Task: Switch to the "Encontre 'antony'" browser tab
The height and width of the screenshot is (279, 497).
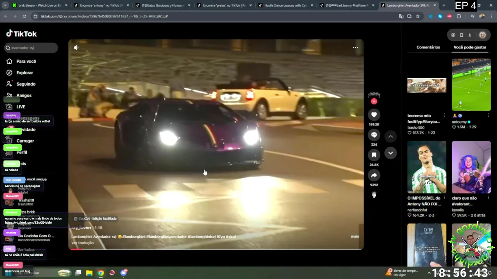Action: [101, 5]
